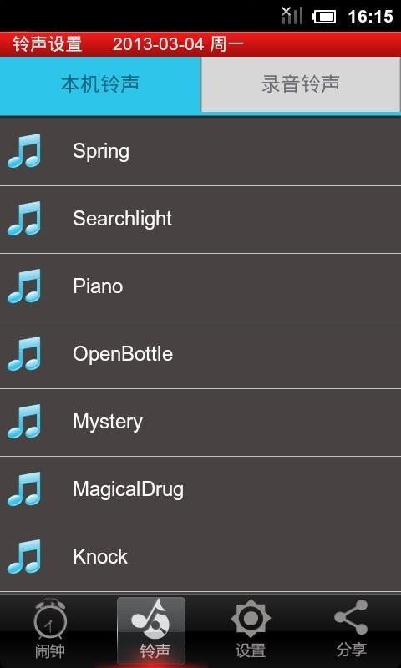
Task: Tap the music note icon beside MagicalDrug
Action: (x=24, y=489)
